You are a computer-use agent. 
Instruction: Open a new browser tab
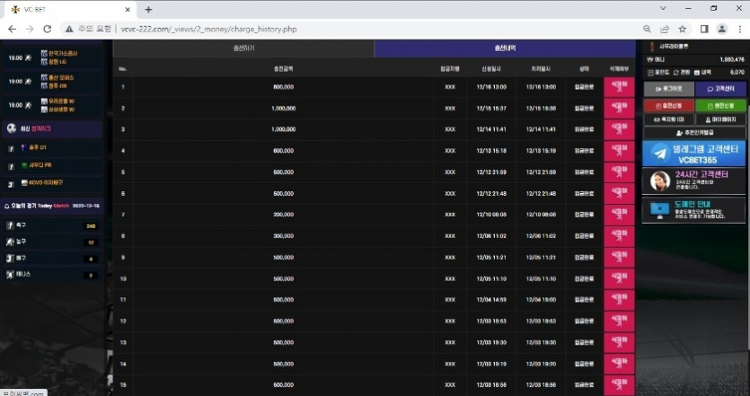[x=148, y=9]
